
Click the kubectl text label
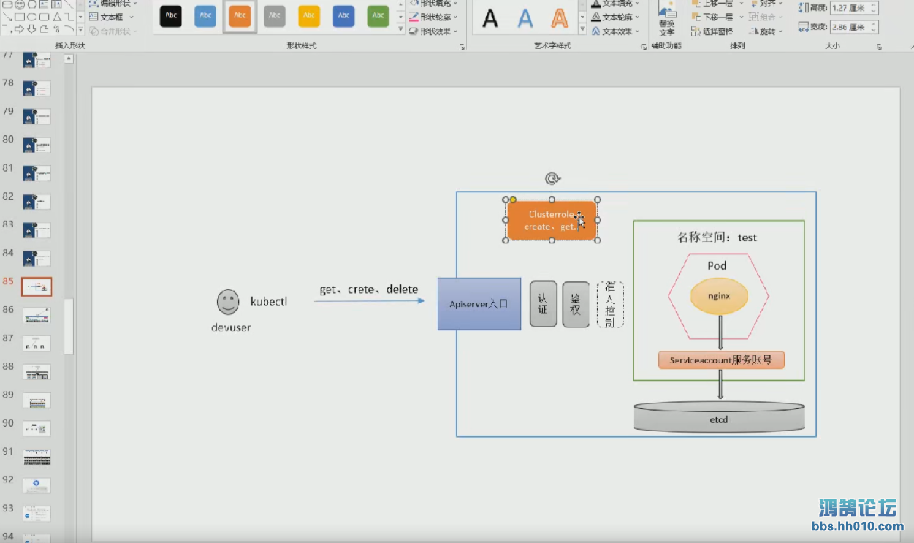coord(268,302)
